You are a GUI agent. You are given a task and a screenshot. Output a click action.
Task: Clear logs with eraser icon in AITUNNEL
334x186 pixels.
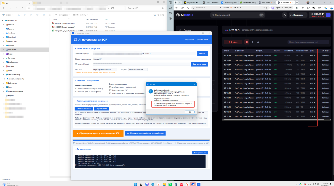[x=258, y=42]
